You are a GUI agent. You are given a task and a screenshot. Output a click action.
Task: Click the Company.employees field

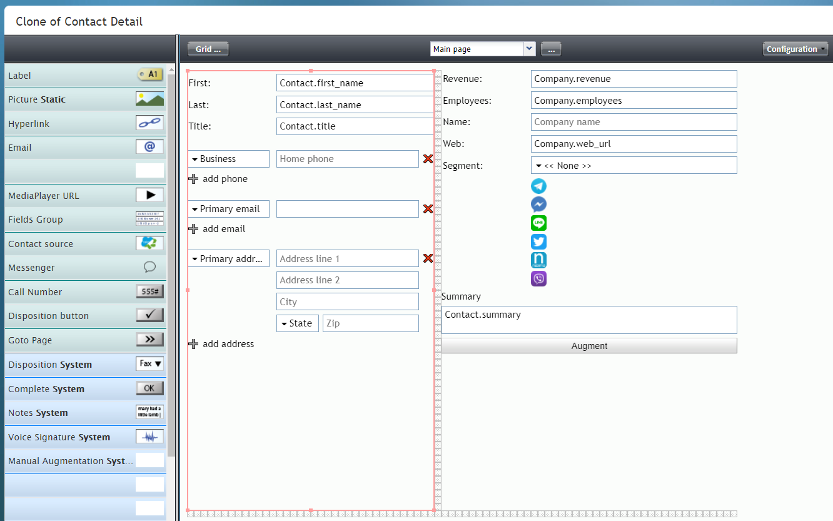(x=634, y=100)
